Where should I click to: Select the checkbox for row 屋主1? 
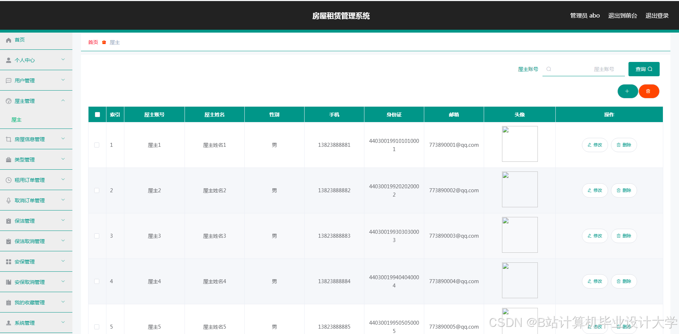[97, 145]
